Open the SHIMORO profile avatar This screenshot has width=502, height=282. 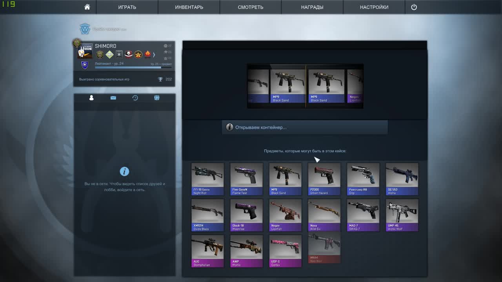[85, 51]
